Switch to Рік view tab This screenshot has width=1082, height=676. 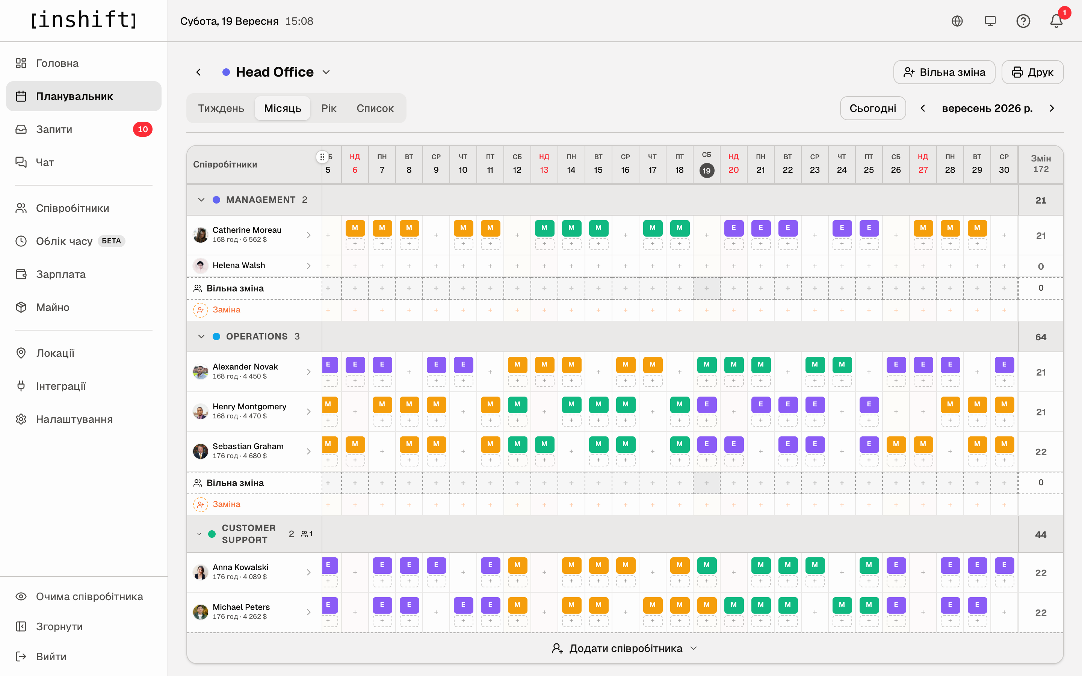329,108
